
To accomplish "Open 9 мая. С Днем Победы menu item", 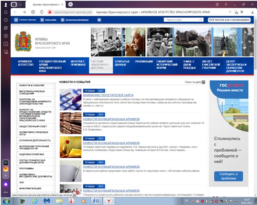I will [189, 65].
